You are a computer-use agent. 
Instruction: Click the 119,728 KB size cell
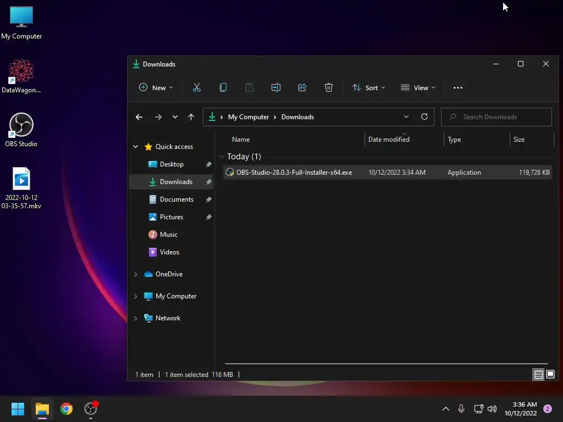click(534, 172)
